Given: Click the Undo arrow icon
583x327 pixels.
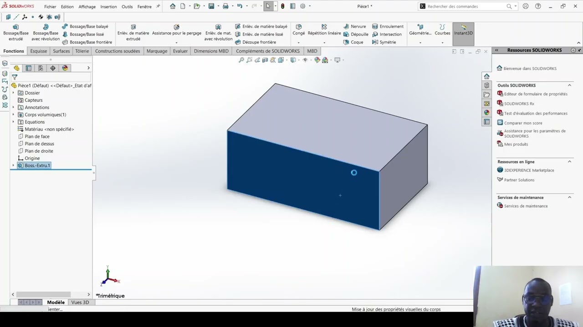Looking at the screenshot, I should 240,6.
